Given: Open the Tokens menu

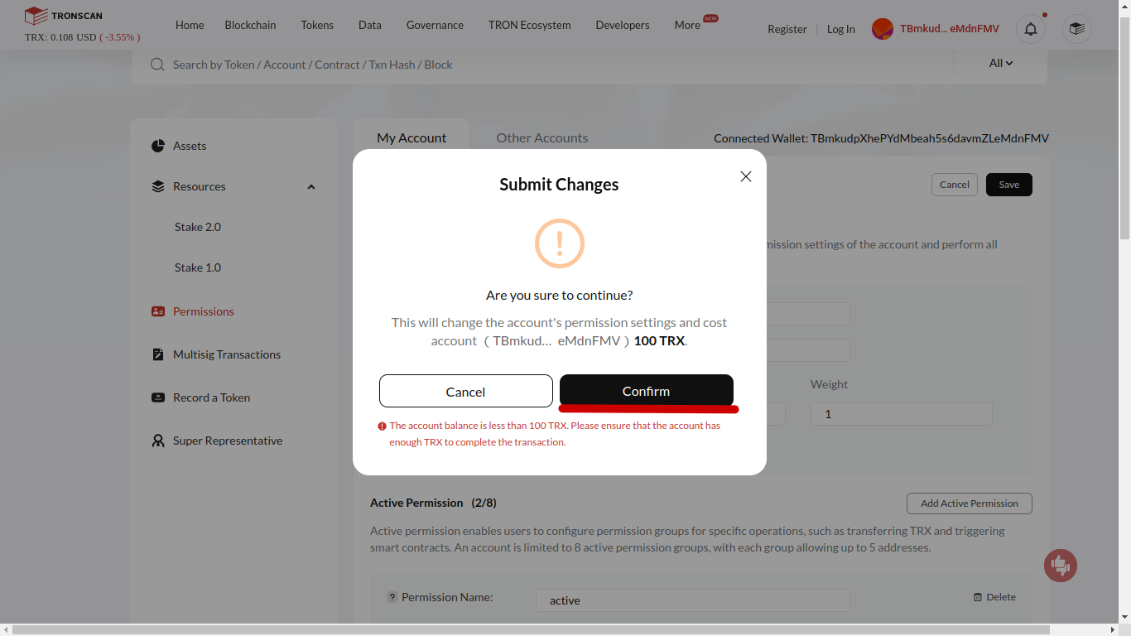Looking at the screenshot, I should point(317,25).
